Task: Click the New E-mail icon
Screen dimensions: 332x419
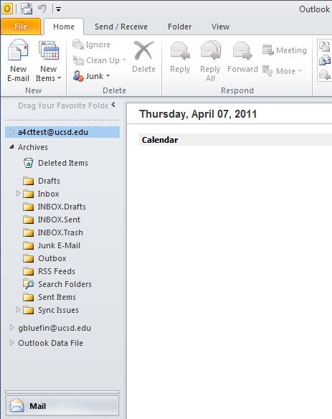Action: pyautogui.click(x=18, y=50)
